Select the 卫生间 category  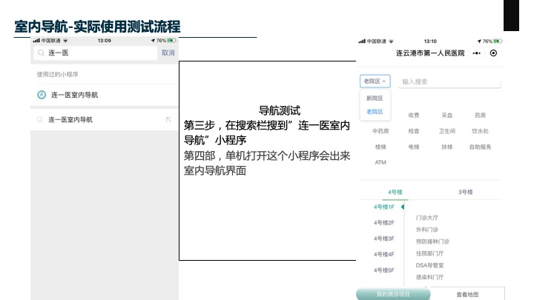[446, 131]
